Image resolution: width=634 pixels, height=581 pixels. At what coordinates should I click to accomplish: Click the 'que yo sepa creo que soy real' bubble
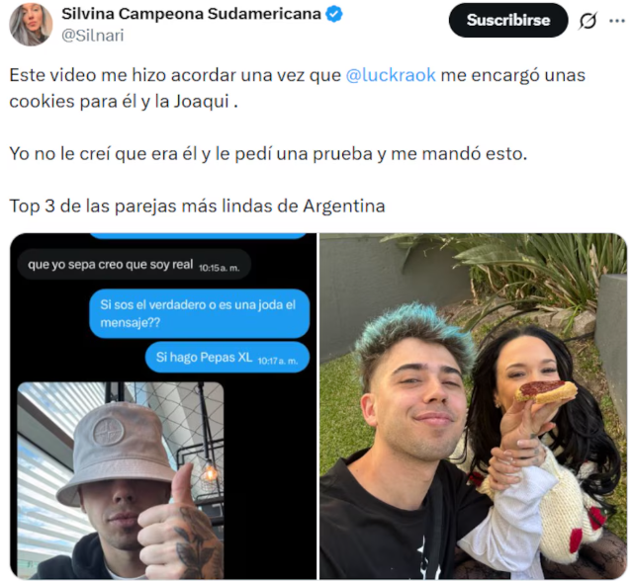coord(134,265)
